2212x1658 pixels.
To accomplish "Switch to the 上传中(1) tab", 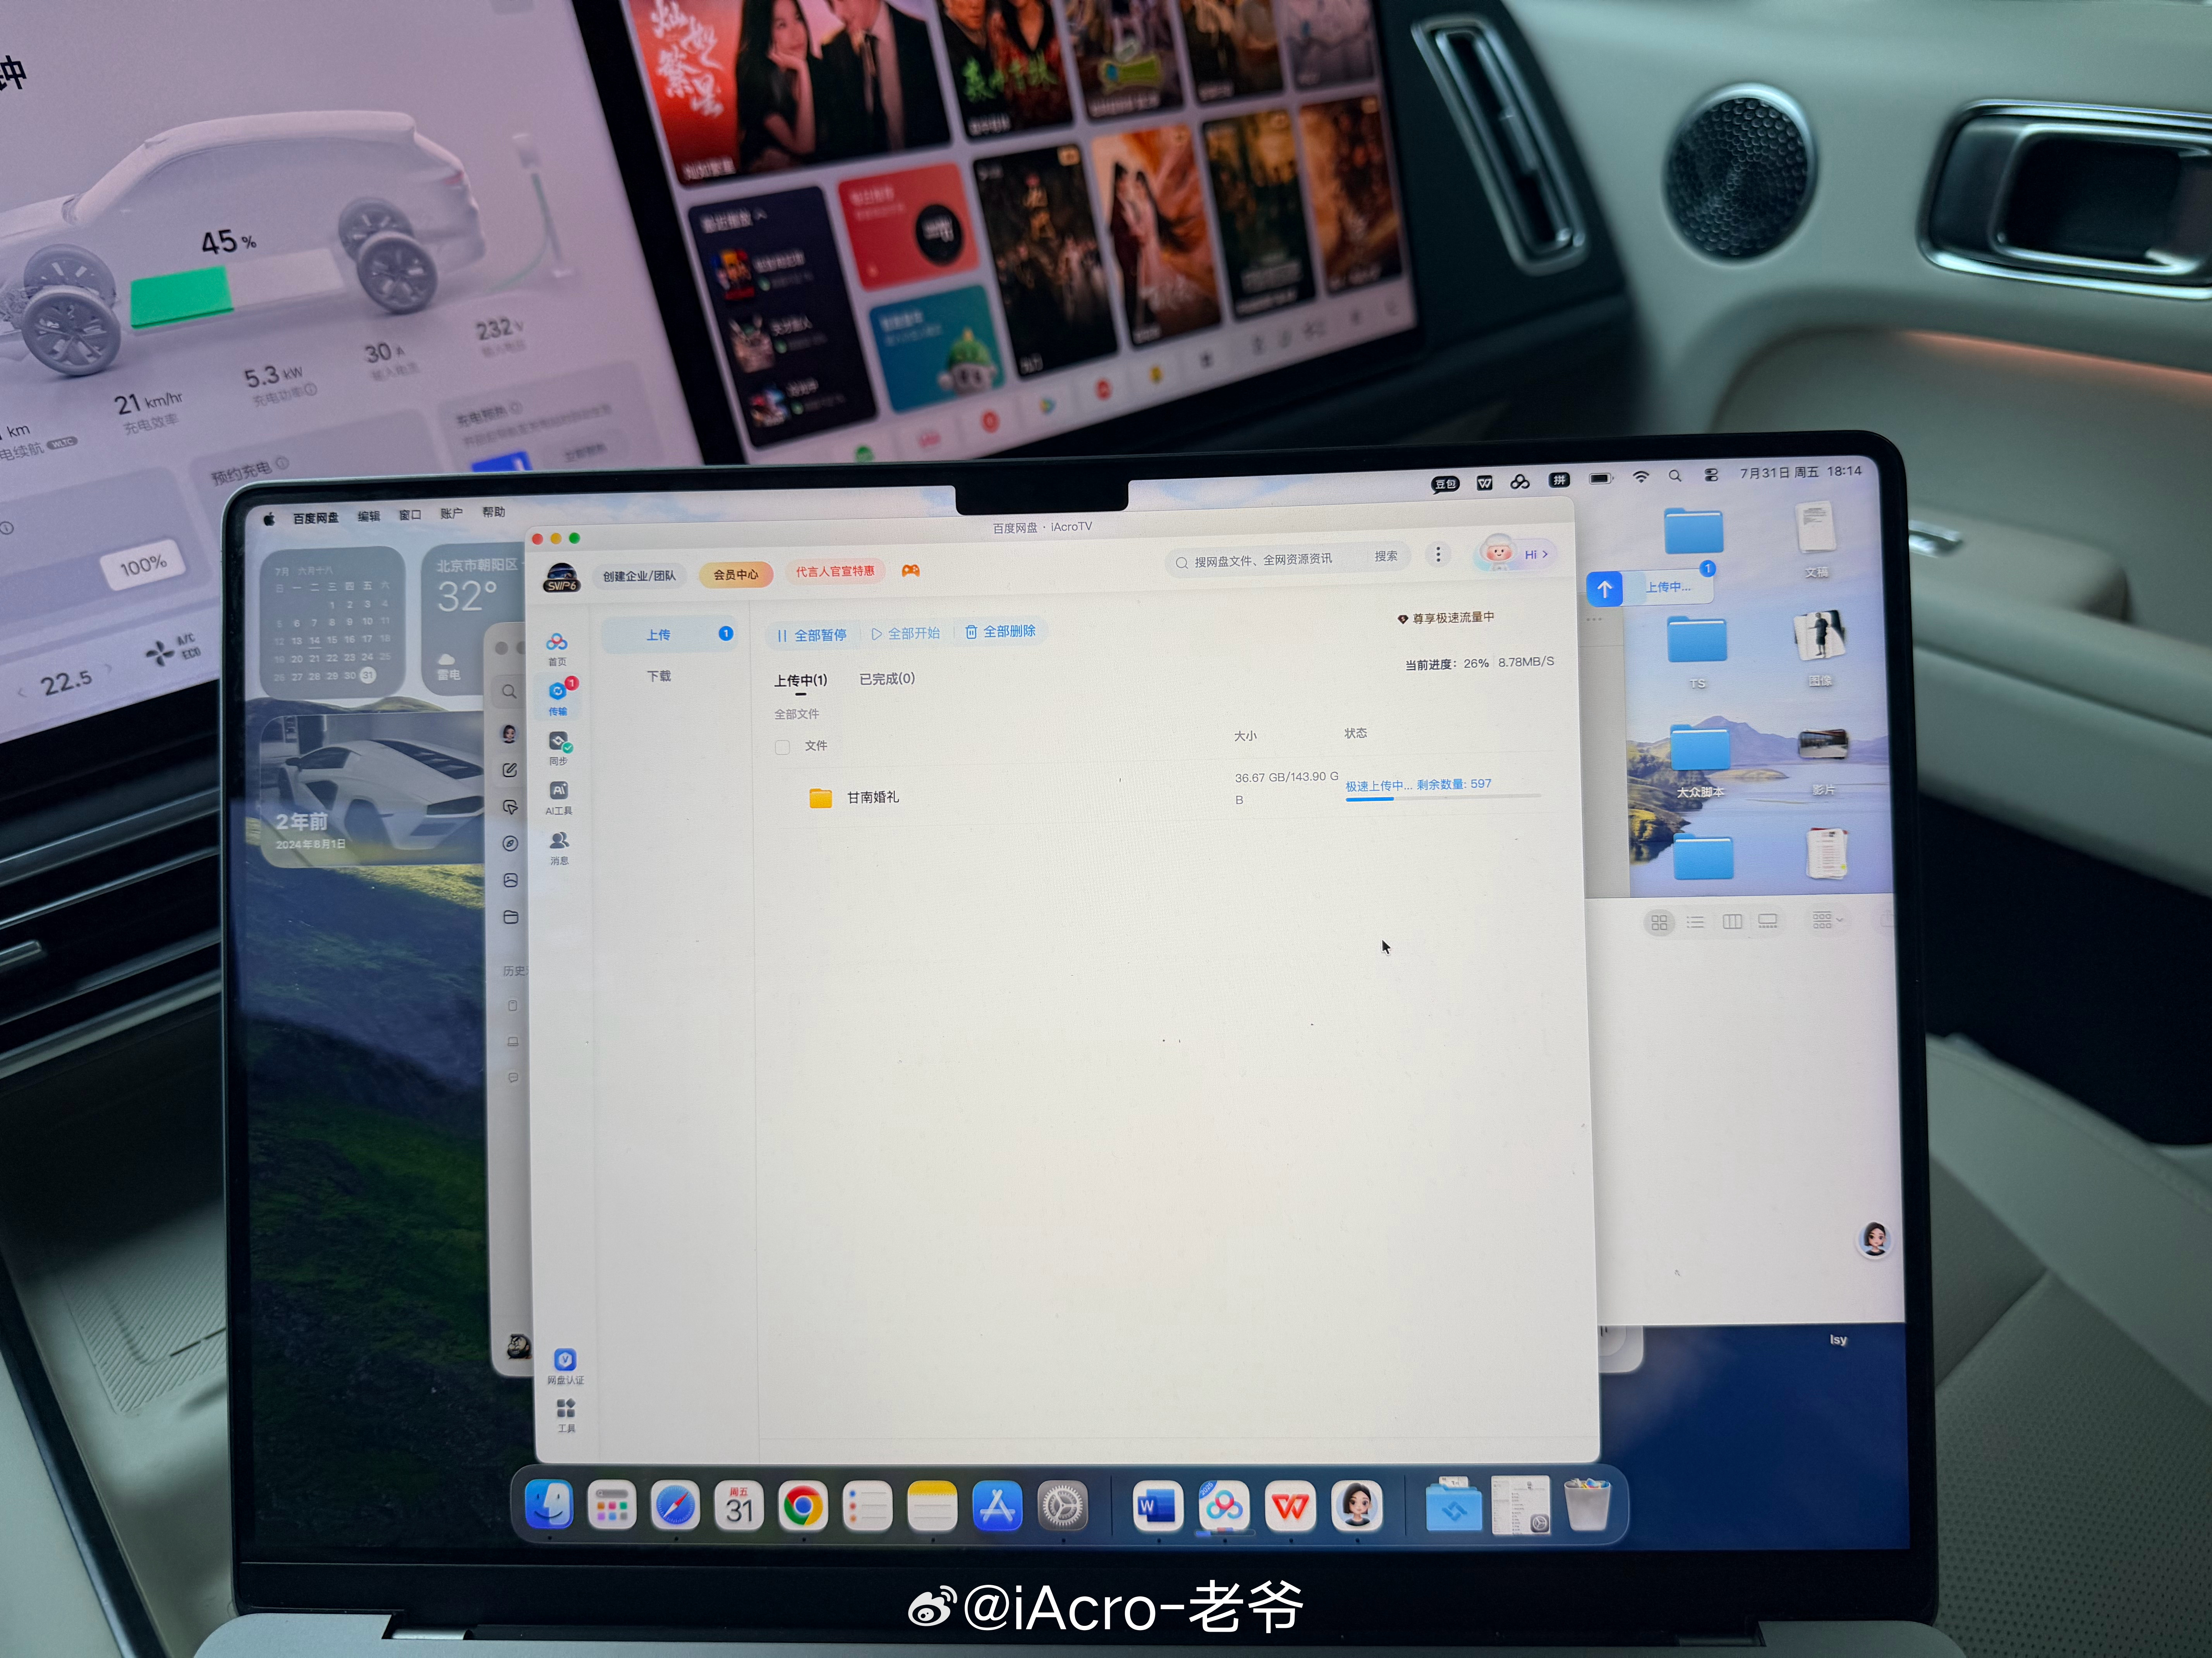I will 801,681.
